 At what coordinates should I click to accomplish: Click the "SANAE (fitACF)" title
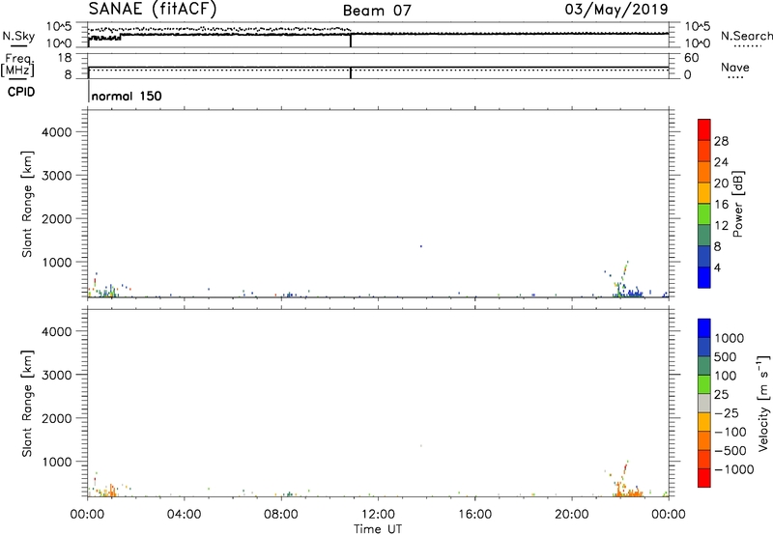click(x=153, y=9)
